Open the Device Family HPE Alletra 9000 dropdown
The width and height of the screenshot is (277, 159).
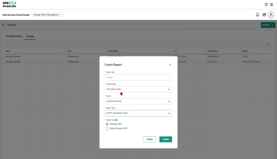pos(138,89)
